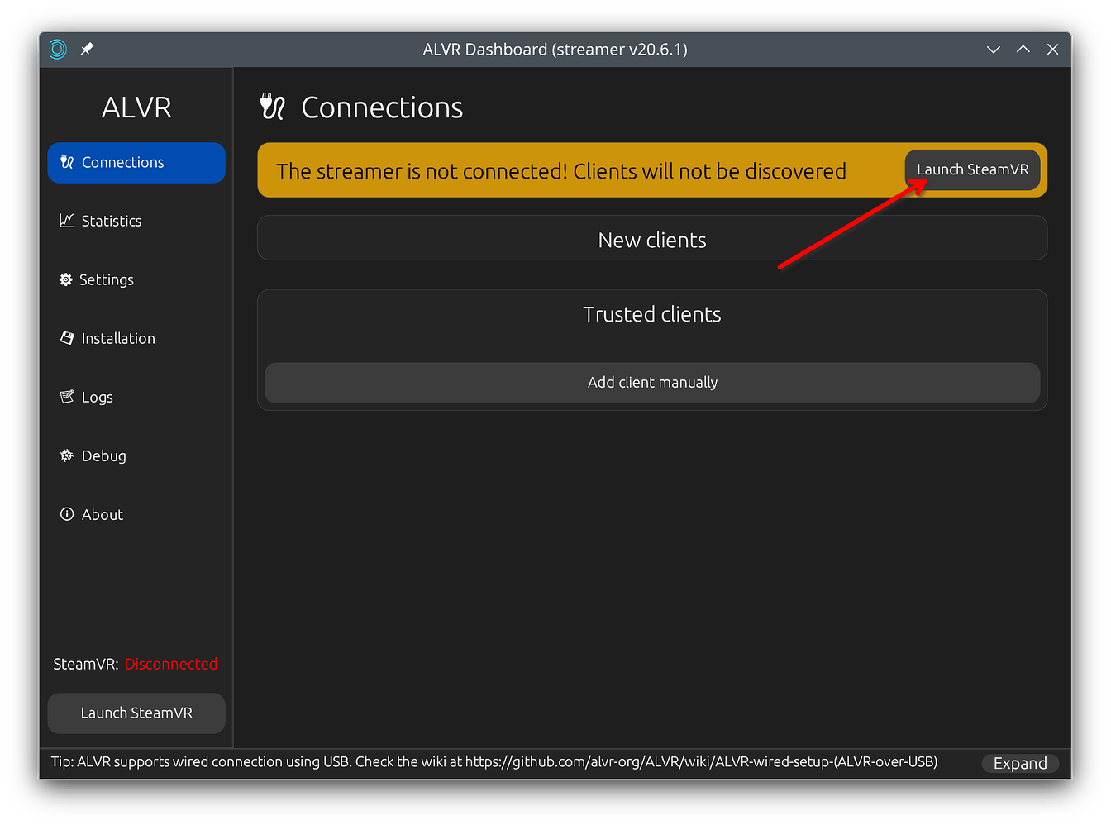The width and height of the screenshot is (1111, 825).
Task: Open Statistics via its chart icon
Action: 66,221
